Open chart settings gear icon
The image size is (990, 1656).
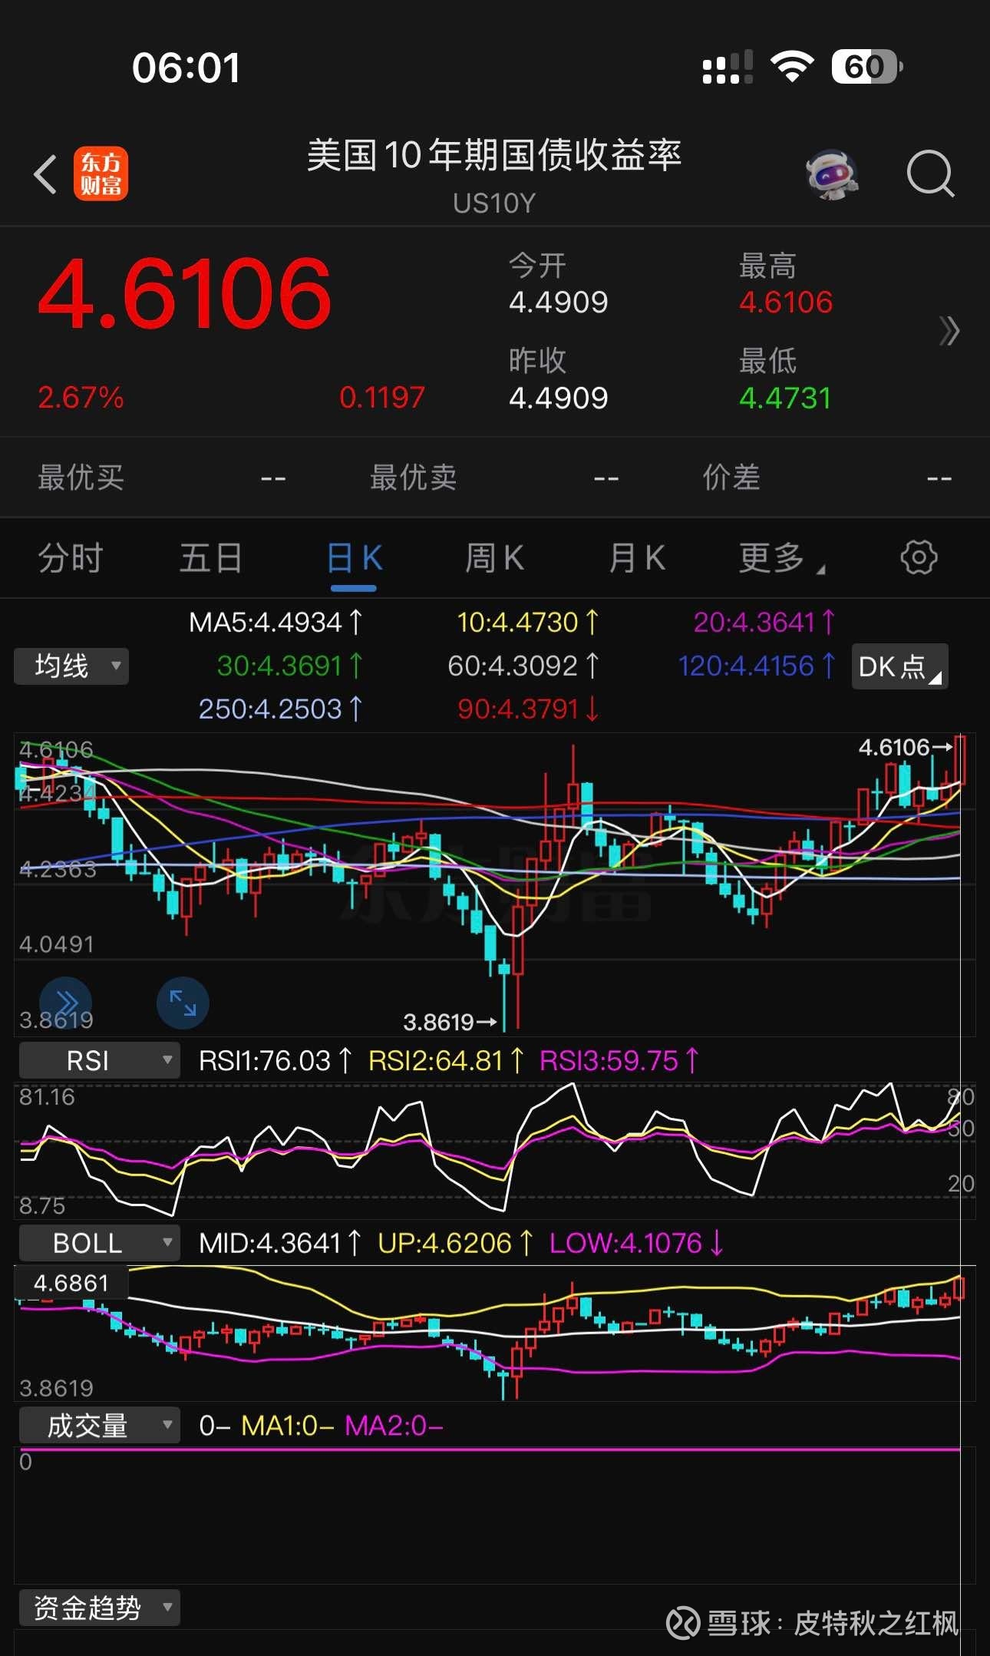pos(919,557)
